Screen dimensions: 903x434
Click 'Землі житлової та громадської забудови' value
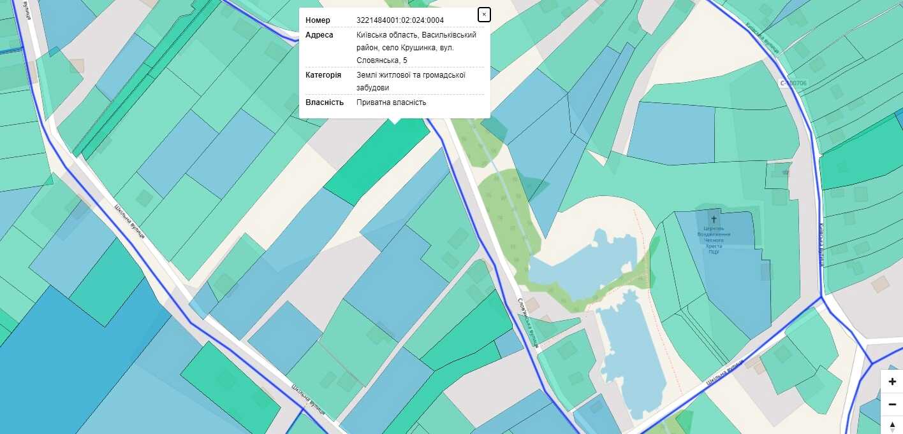(411, 81)
